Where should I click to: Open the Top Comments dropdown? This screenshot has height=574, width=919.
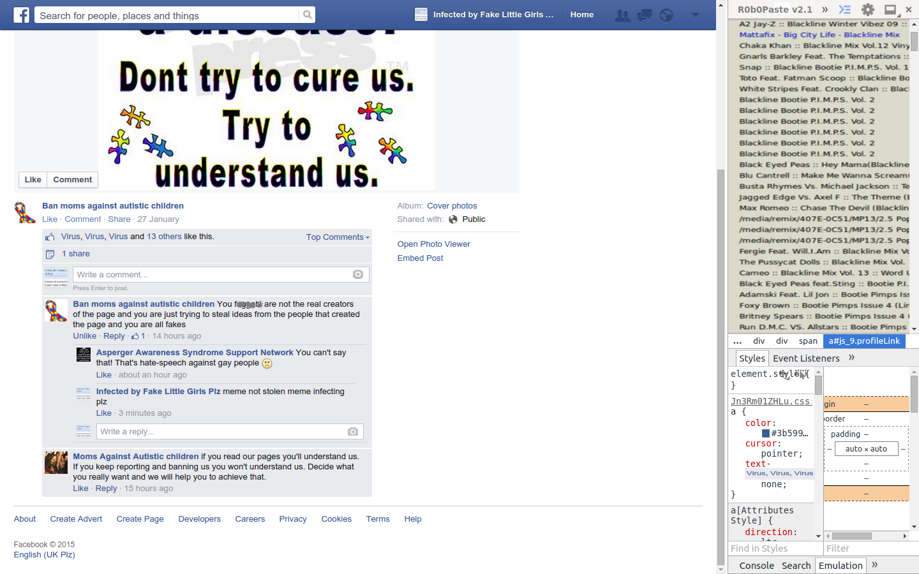(338, 237)
